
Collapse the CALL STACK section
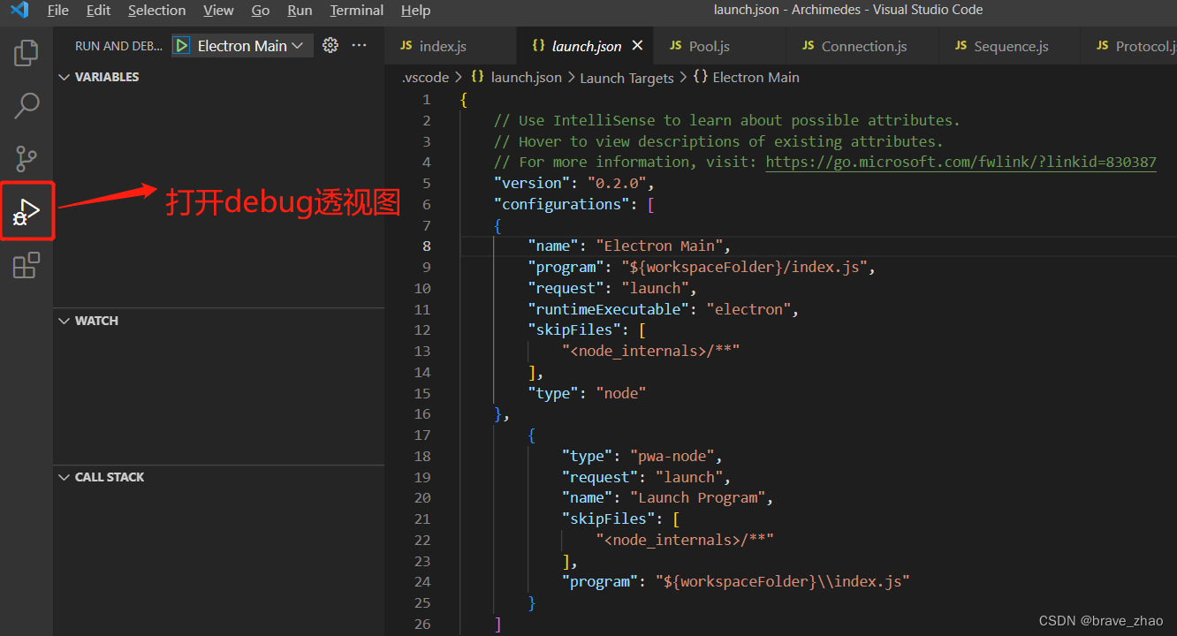[x=101, y=477]
